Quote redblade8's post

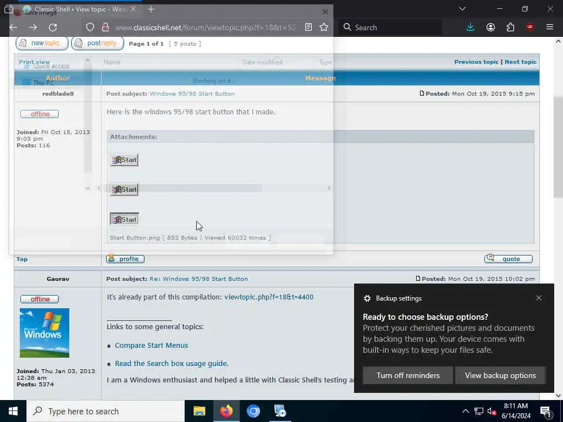click(508, 259)
